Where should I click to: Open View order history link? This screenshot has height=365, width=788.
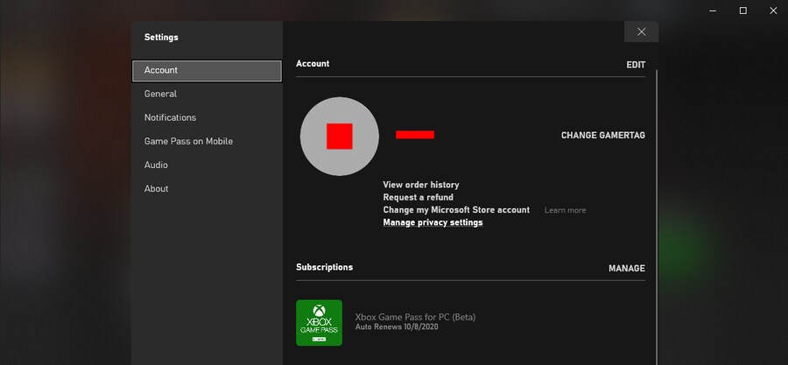pyautogui.click(x=421, y=185)
